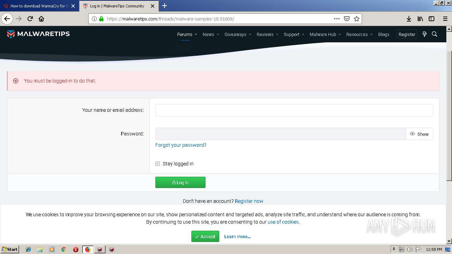This screenshot has width=452, height=254.
Task: Go back with the browser back arrow
Action: click(7, 19)
